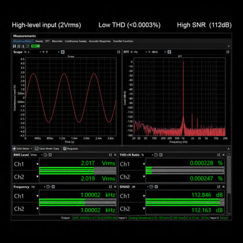Click the SINAD green bar graph

[x=185, y=202]
